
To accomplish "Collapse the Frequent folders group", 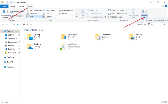I will (23, 30).
